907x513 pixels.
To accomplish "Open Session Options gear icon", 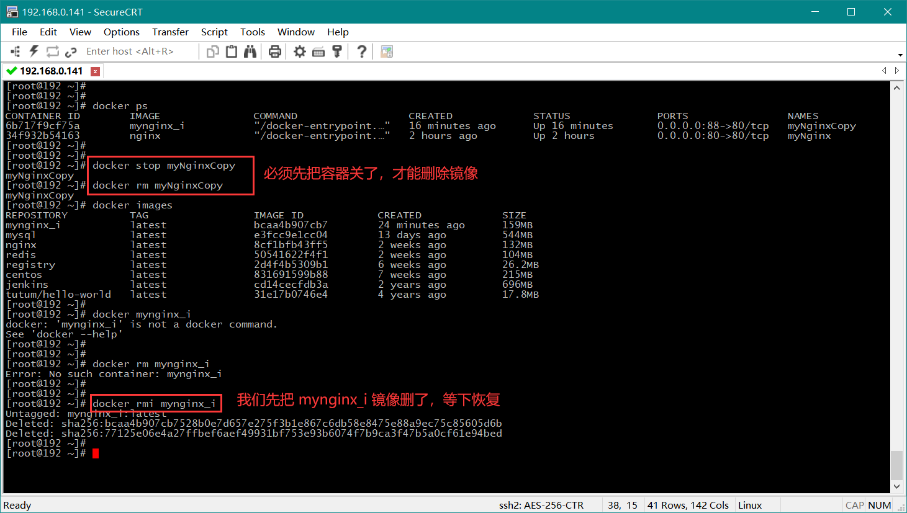I will click(300, 51).
